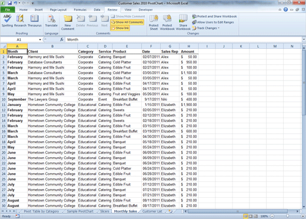This screenshot has height=219, width=306.
Task: Open the Customer List sheet tab
Action: (152, 211)
